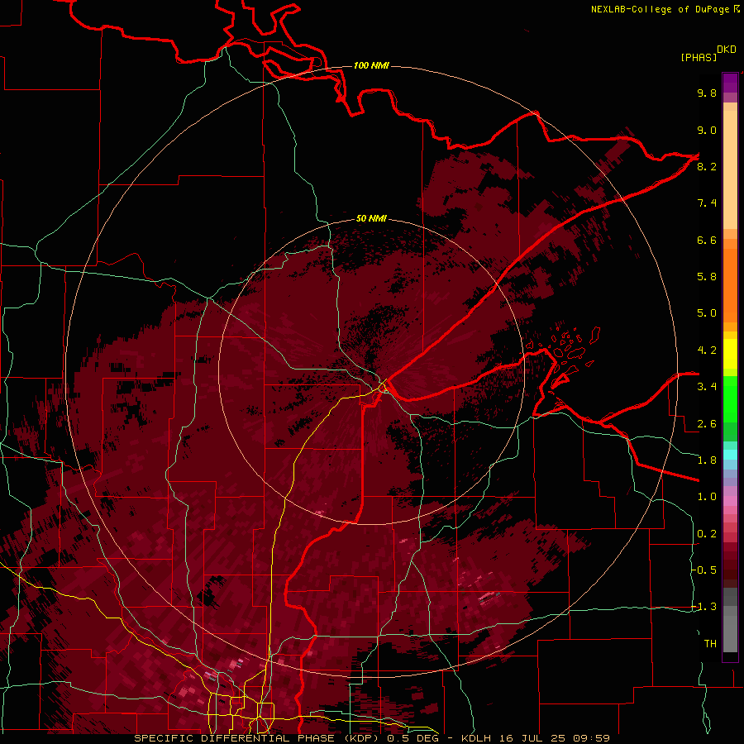
Task: Click the [PHAS] units label
Action: [x=699, y=57]
